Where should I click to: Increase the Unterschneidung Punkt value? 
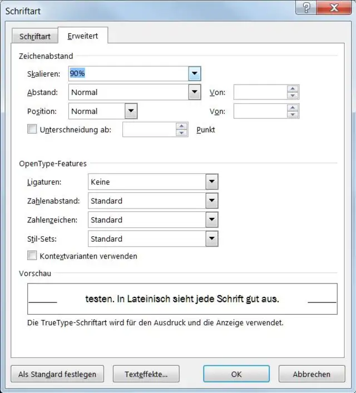182,126
